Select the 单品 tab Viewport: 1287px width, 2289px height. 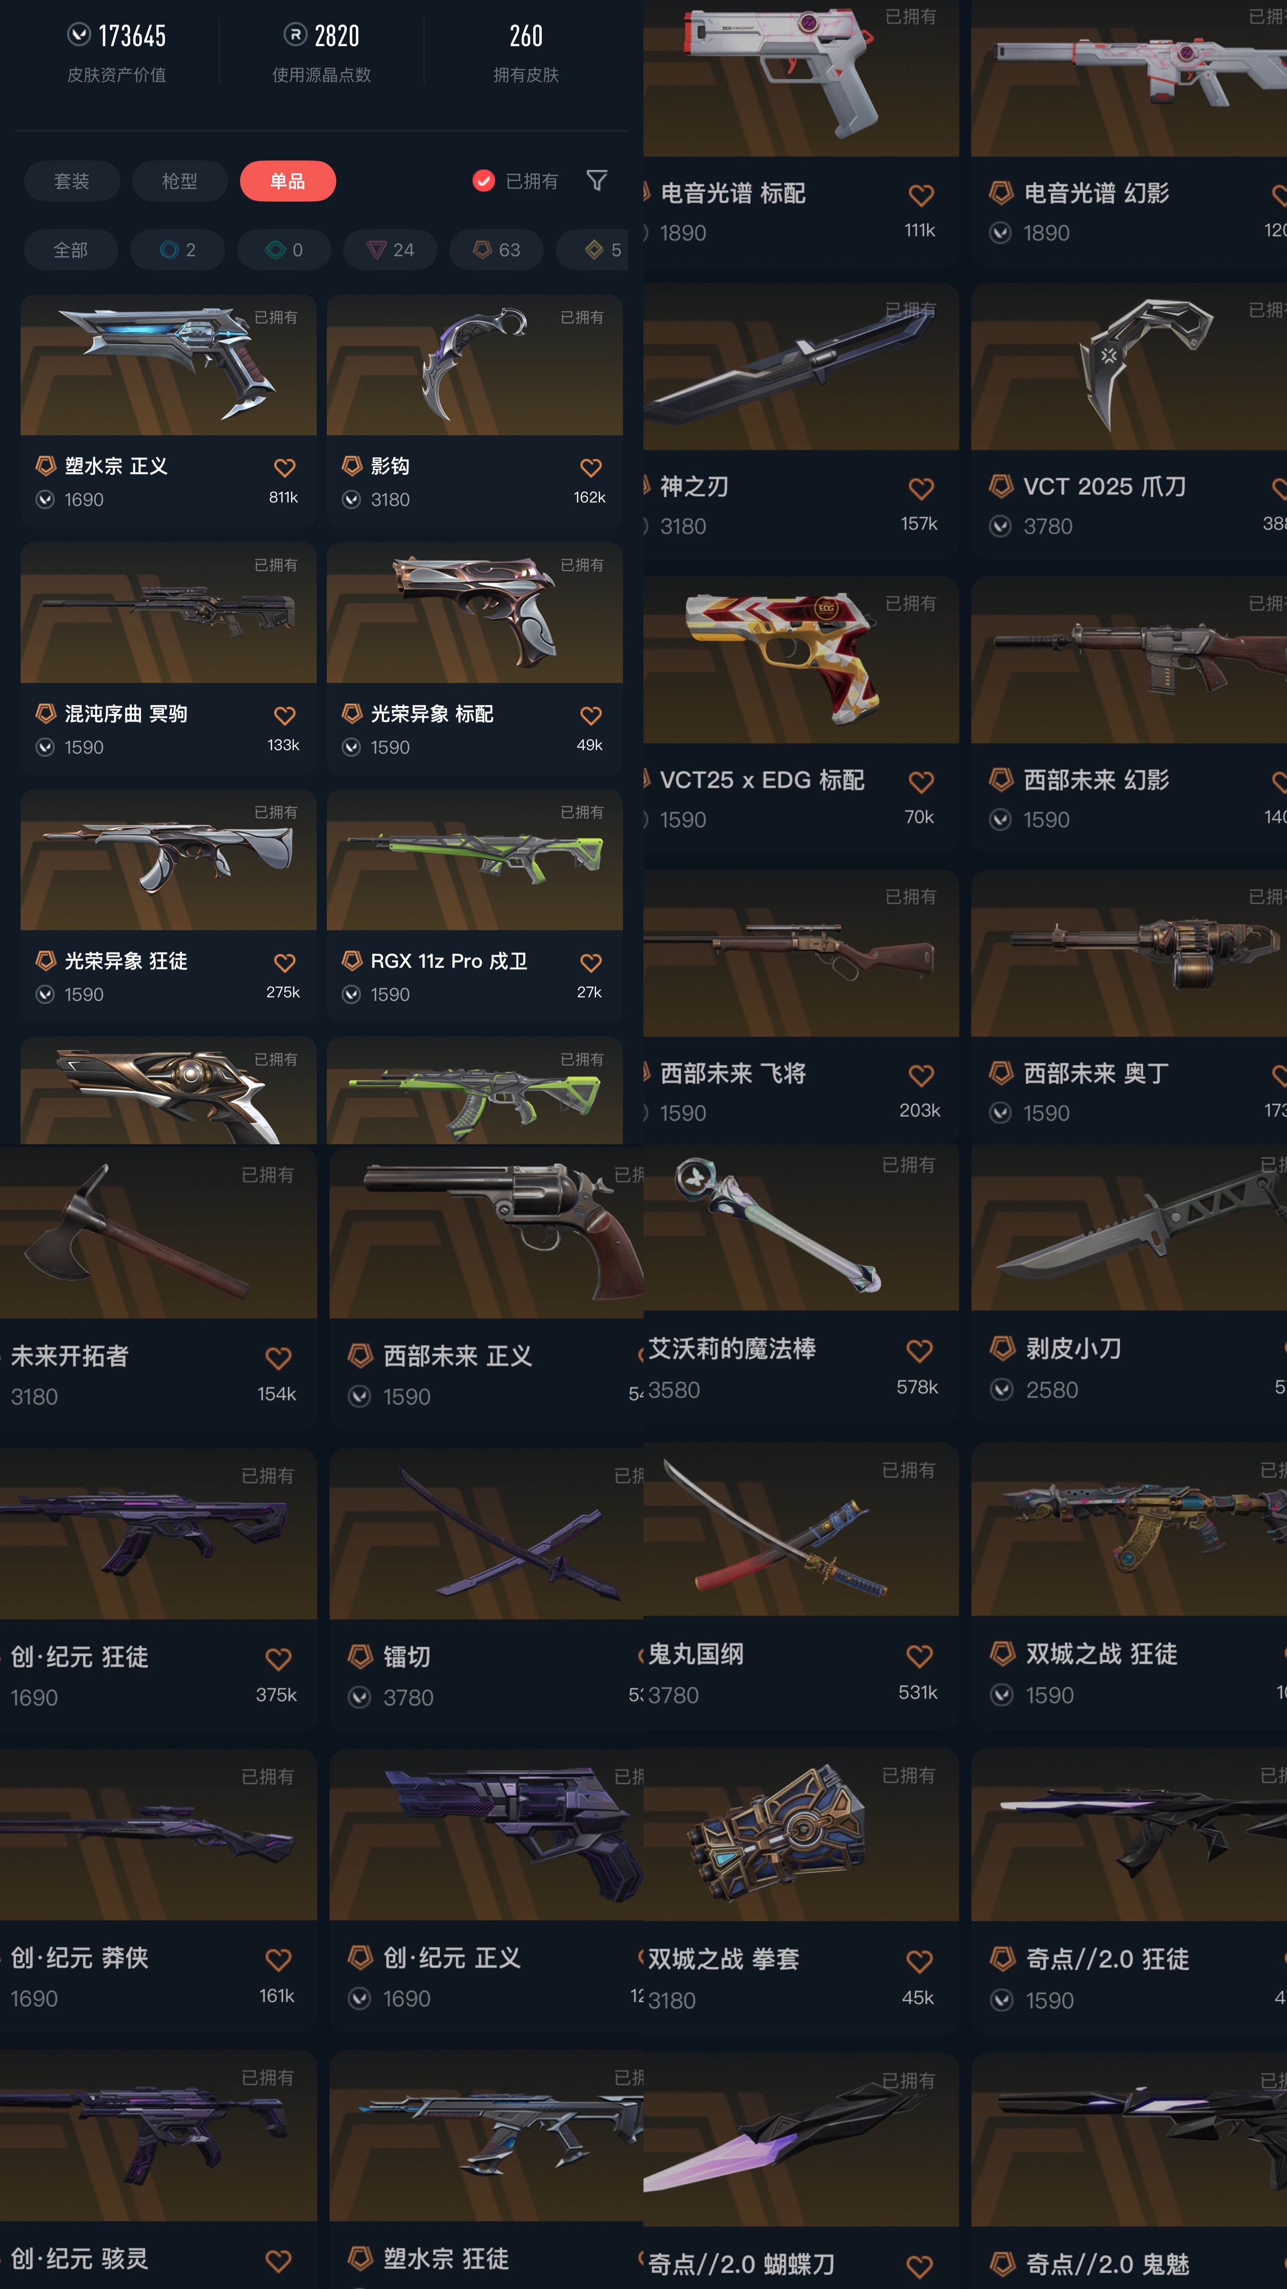click(x=288, y=182)
